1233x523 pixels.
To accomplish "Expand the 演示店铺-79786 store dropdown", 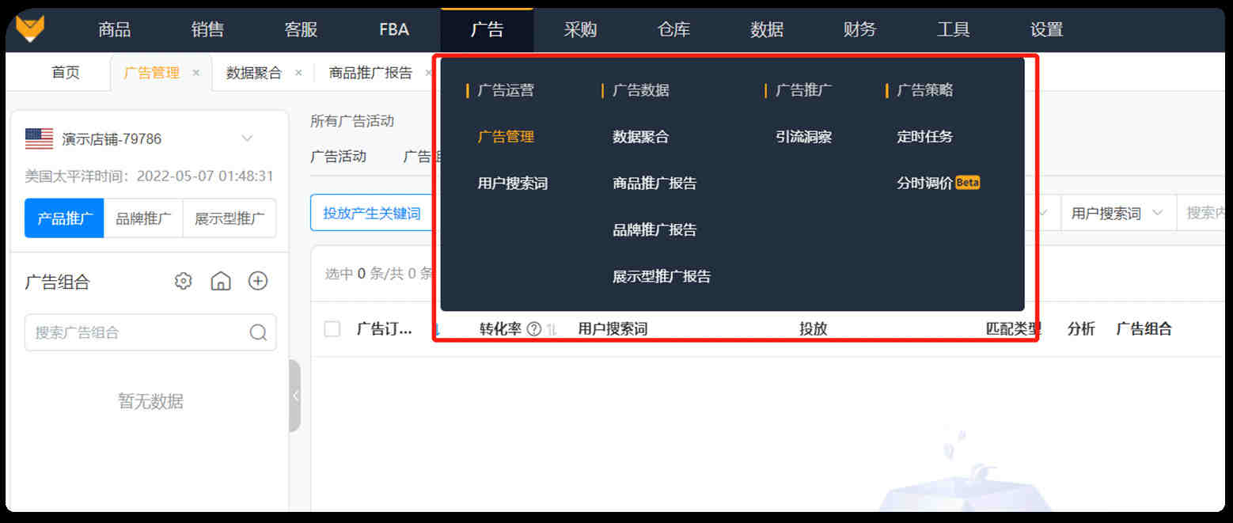I will [247, 139].
